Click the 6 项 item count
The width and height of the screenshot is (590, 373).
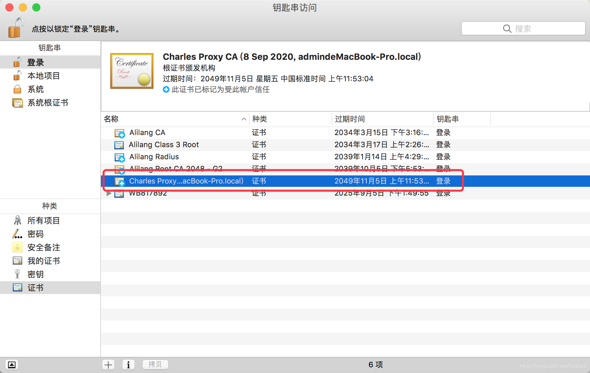coord(376,365)
